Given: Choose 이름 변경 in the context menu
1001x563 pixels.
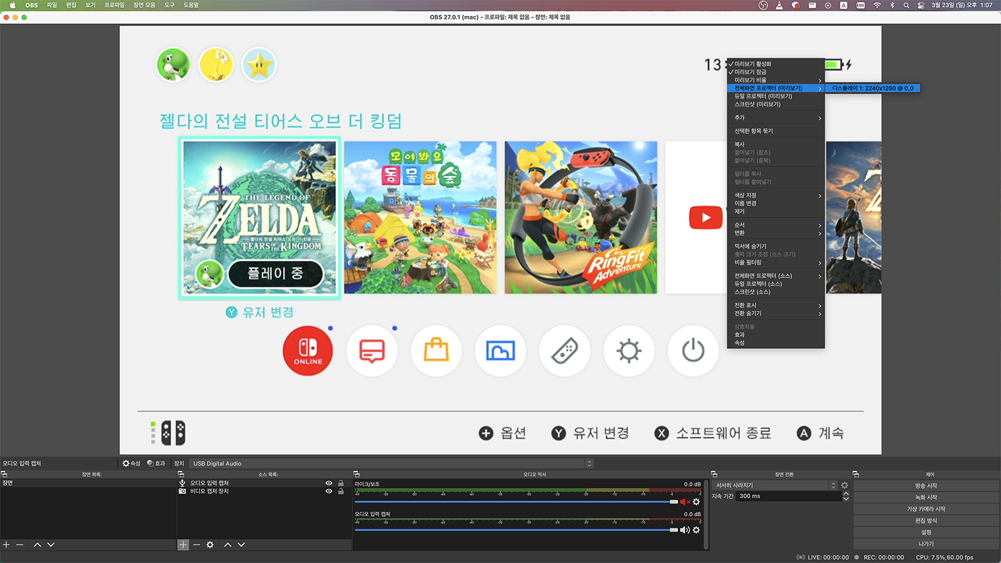Looking at the screenshot, I should point(775,203).
